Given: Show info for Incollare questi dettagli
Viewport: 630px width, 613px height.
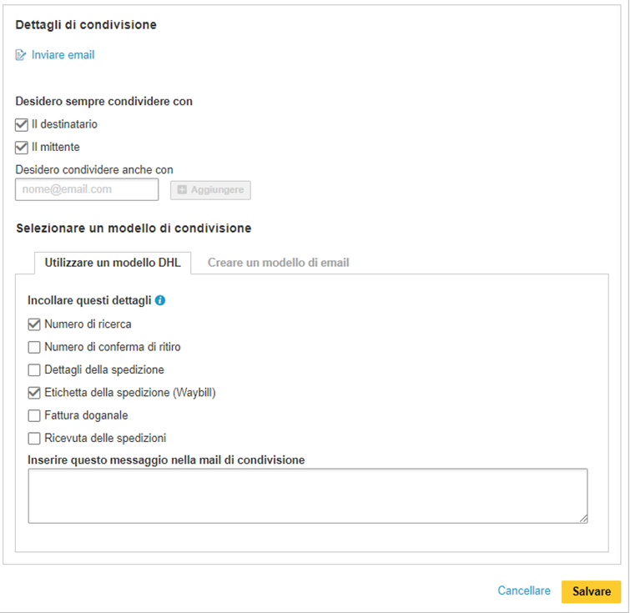Looking at the screenshot, I should click(x=160, y=300).
